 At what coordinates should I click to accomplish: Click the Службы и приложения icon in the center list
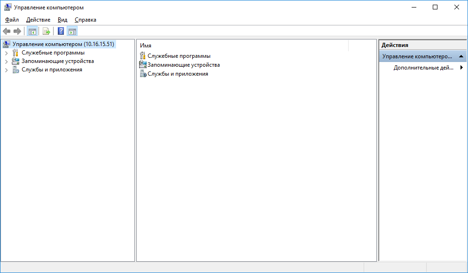143,74
